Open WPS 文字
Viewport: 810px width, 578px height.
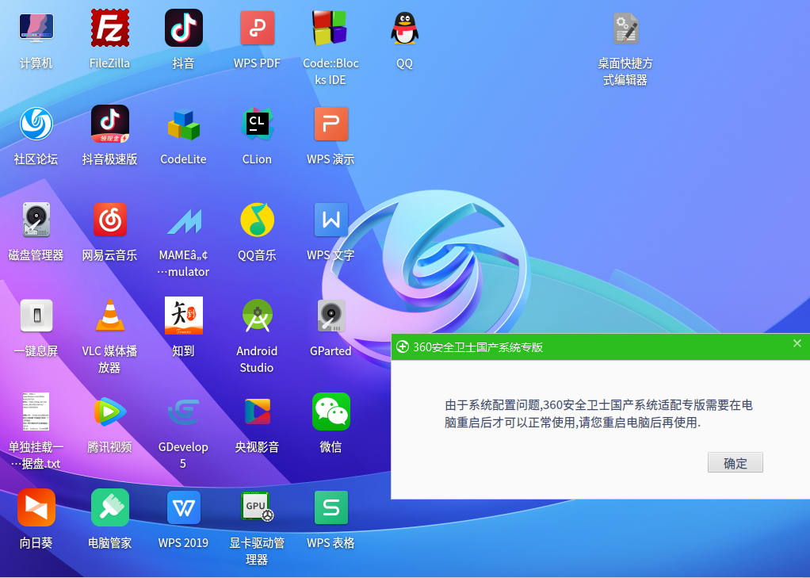330,220
